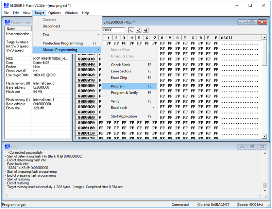Select Erase Chip in submenu

(129, 78)
